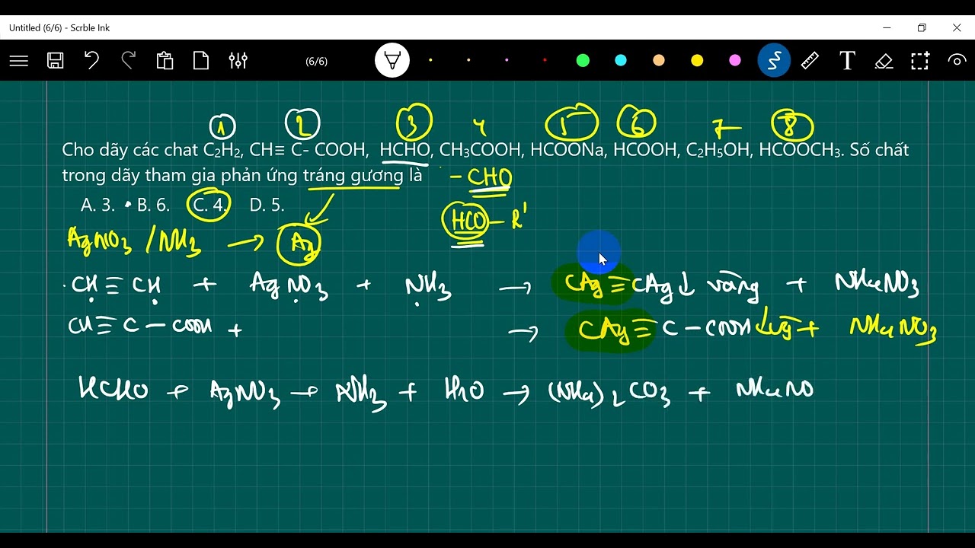Pick the small purple pen dot
975x548 pixels.
(507, 61)
